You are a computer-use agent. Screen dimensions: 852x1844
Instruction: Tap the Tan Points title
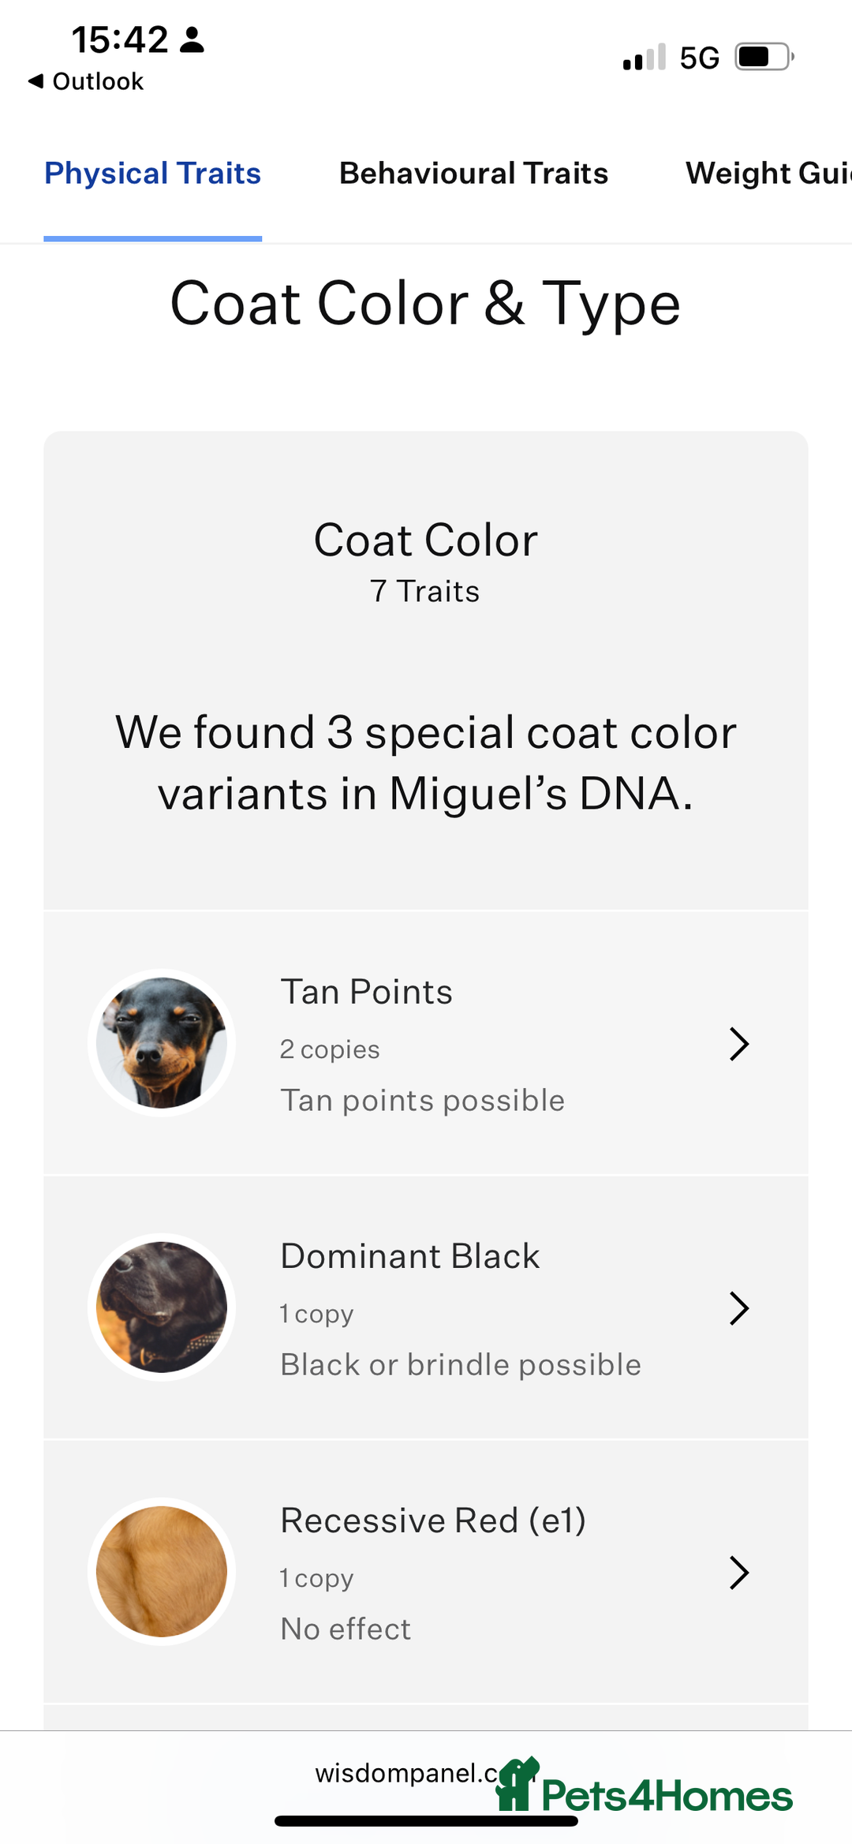point(367,992)
